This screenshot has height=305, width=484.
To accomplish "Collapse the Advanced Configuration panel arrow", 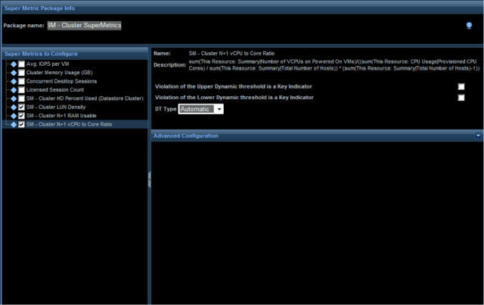I will click(478, 135).
